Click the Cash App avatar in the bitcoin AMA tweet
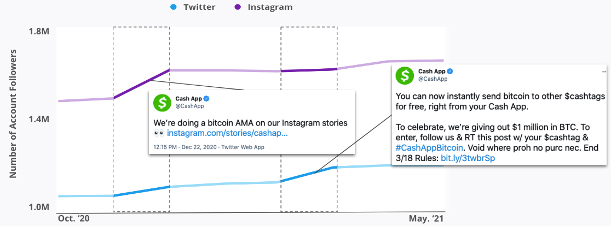Image resolution: width=611 pixels, height=226 pixels. pos(162,102)
